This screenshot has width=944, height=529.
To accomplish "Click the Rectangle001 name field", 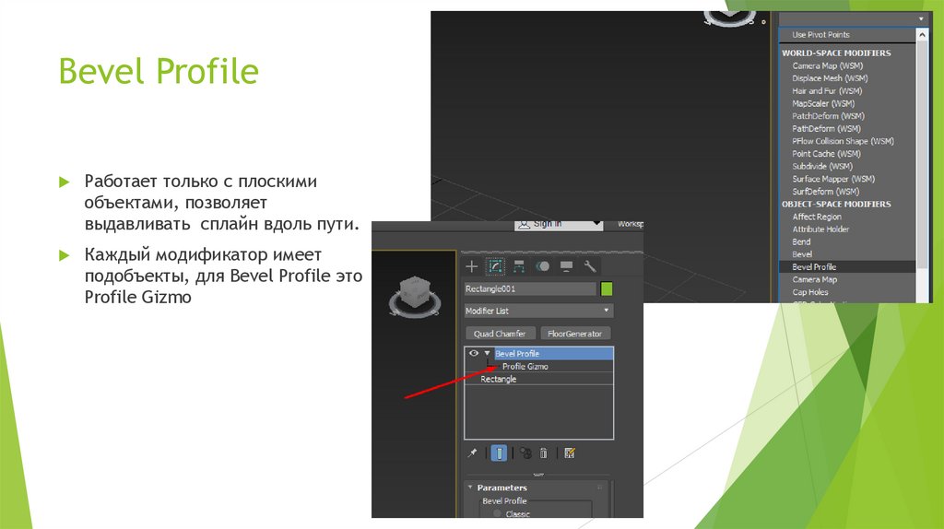I will (x=530, y=288).
